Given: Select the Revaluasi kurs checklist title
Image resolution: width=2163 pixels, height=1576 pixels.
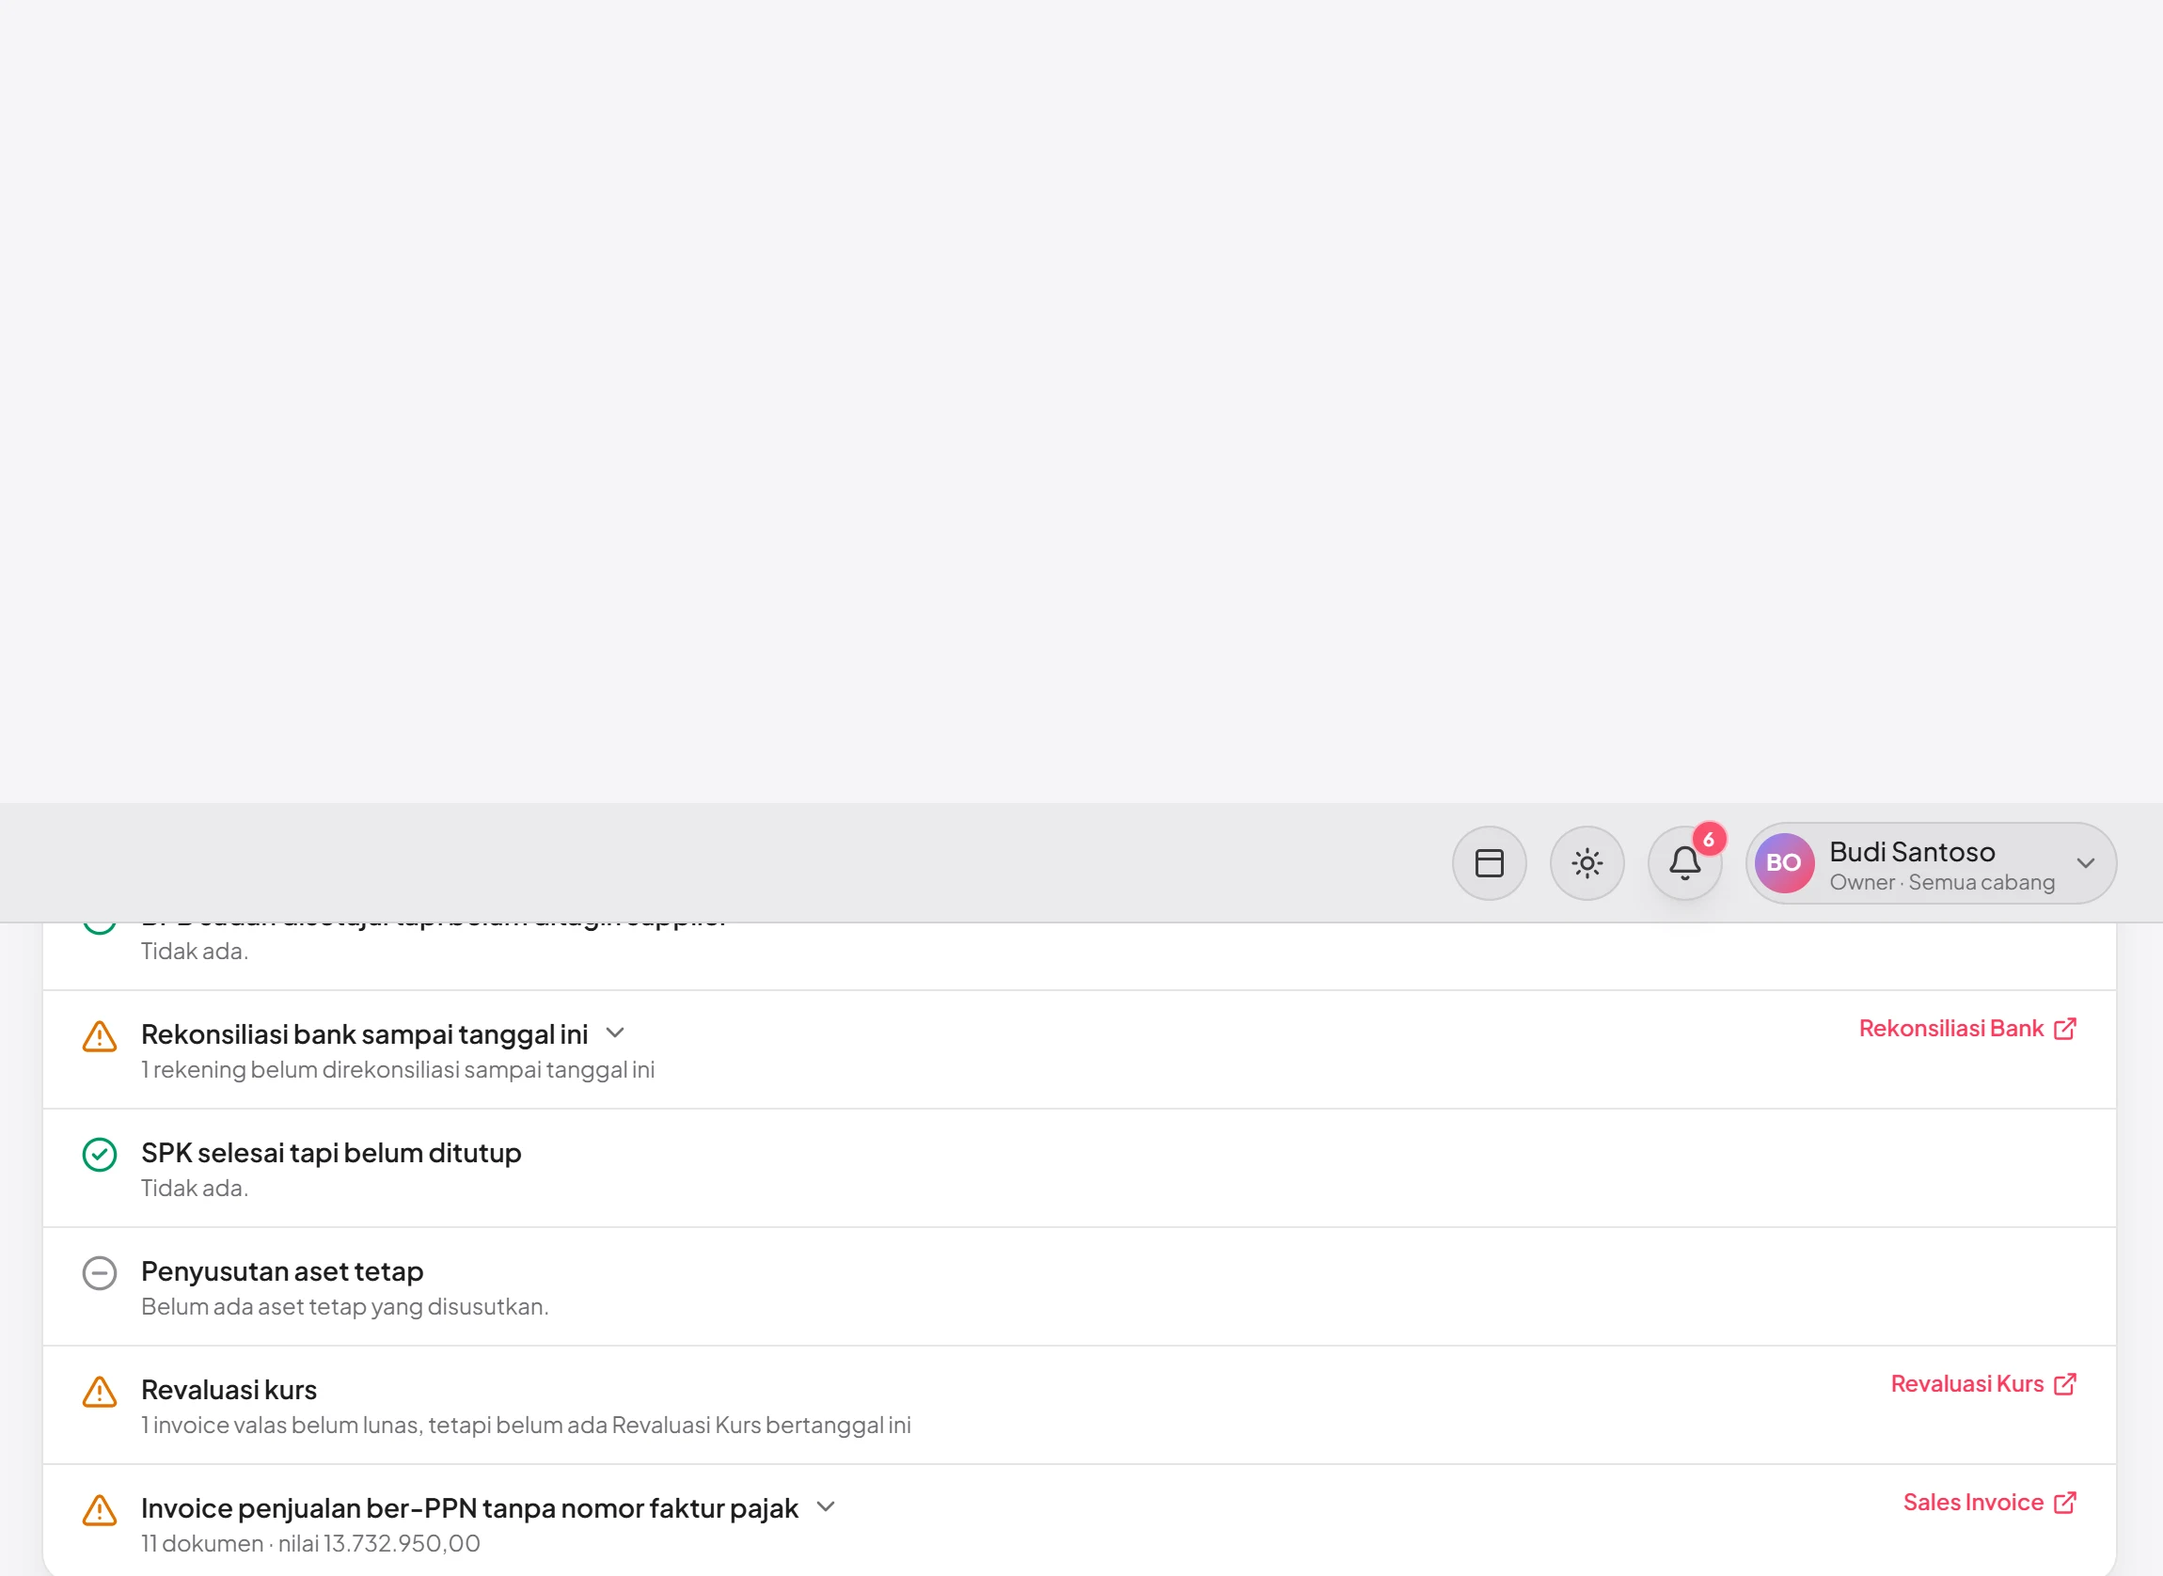Looking at the screenshot, I should [229, 1390].
